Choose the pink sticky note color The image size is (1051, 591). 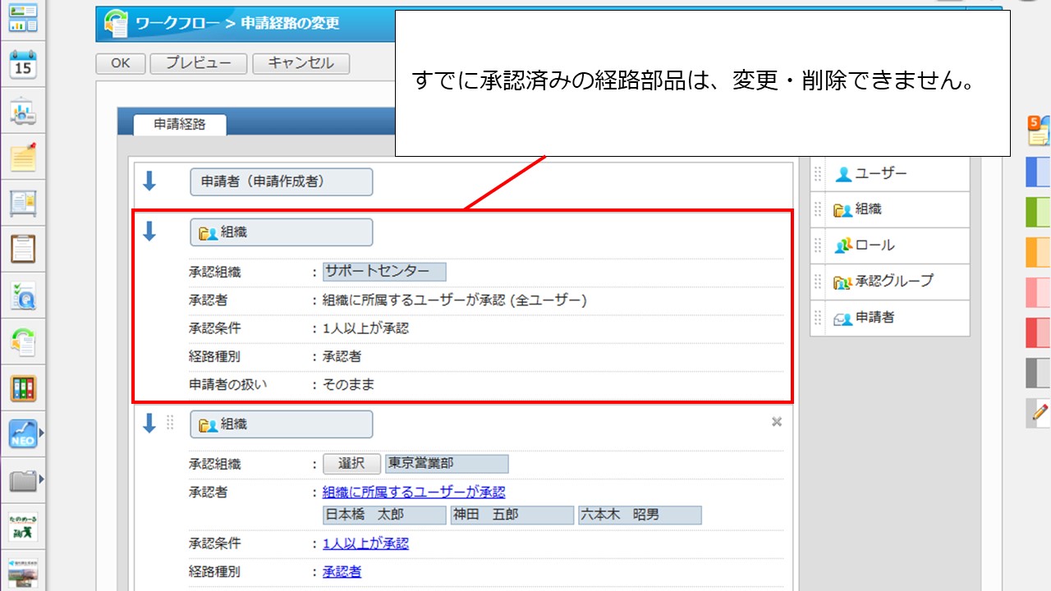coord(1039,293)
